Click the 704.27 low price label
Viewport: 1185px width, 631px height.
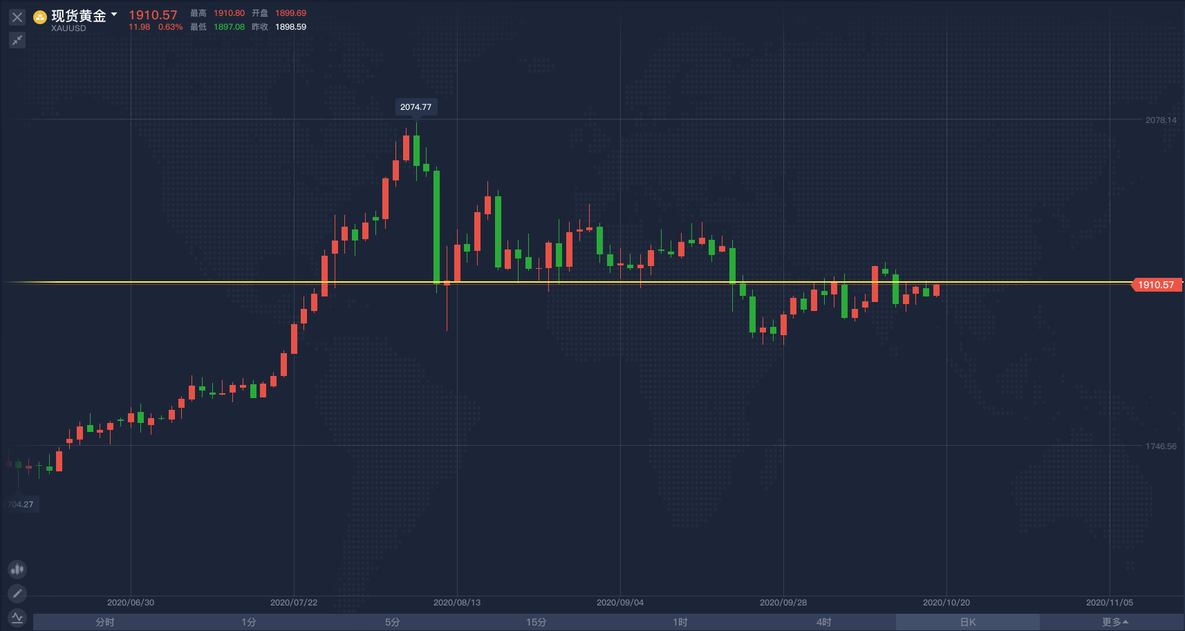click(19, 505)
